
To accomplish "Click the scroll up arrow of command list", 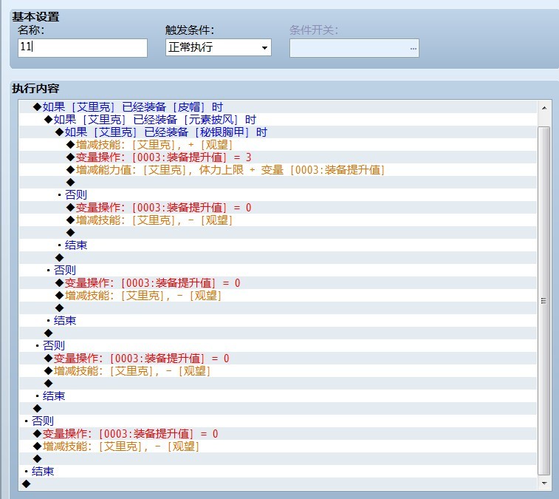I will [544, 107].
